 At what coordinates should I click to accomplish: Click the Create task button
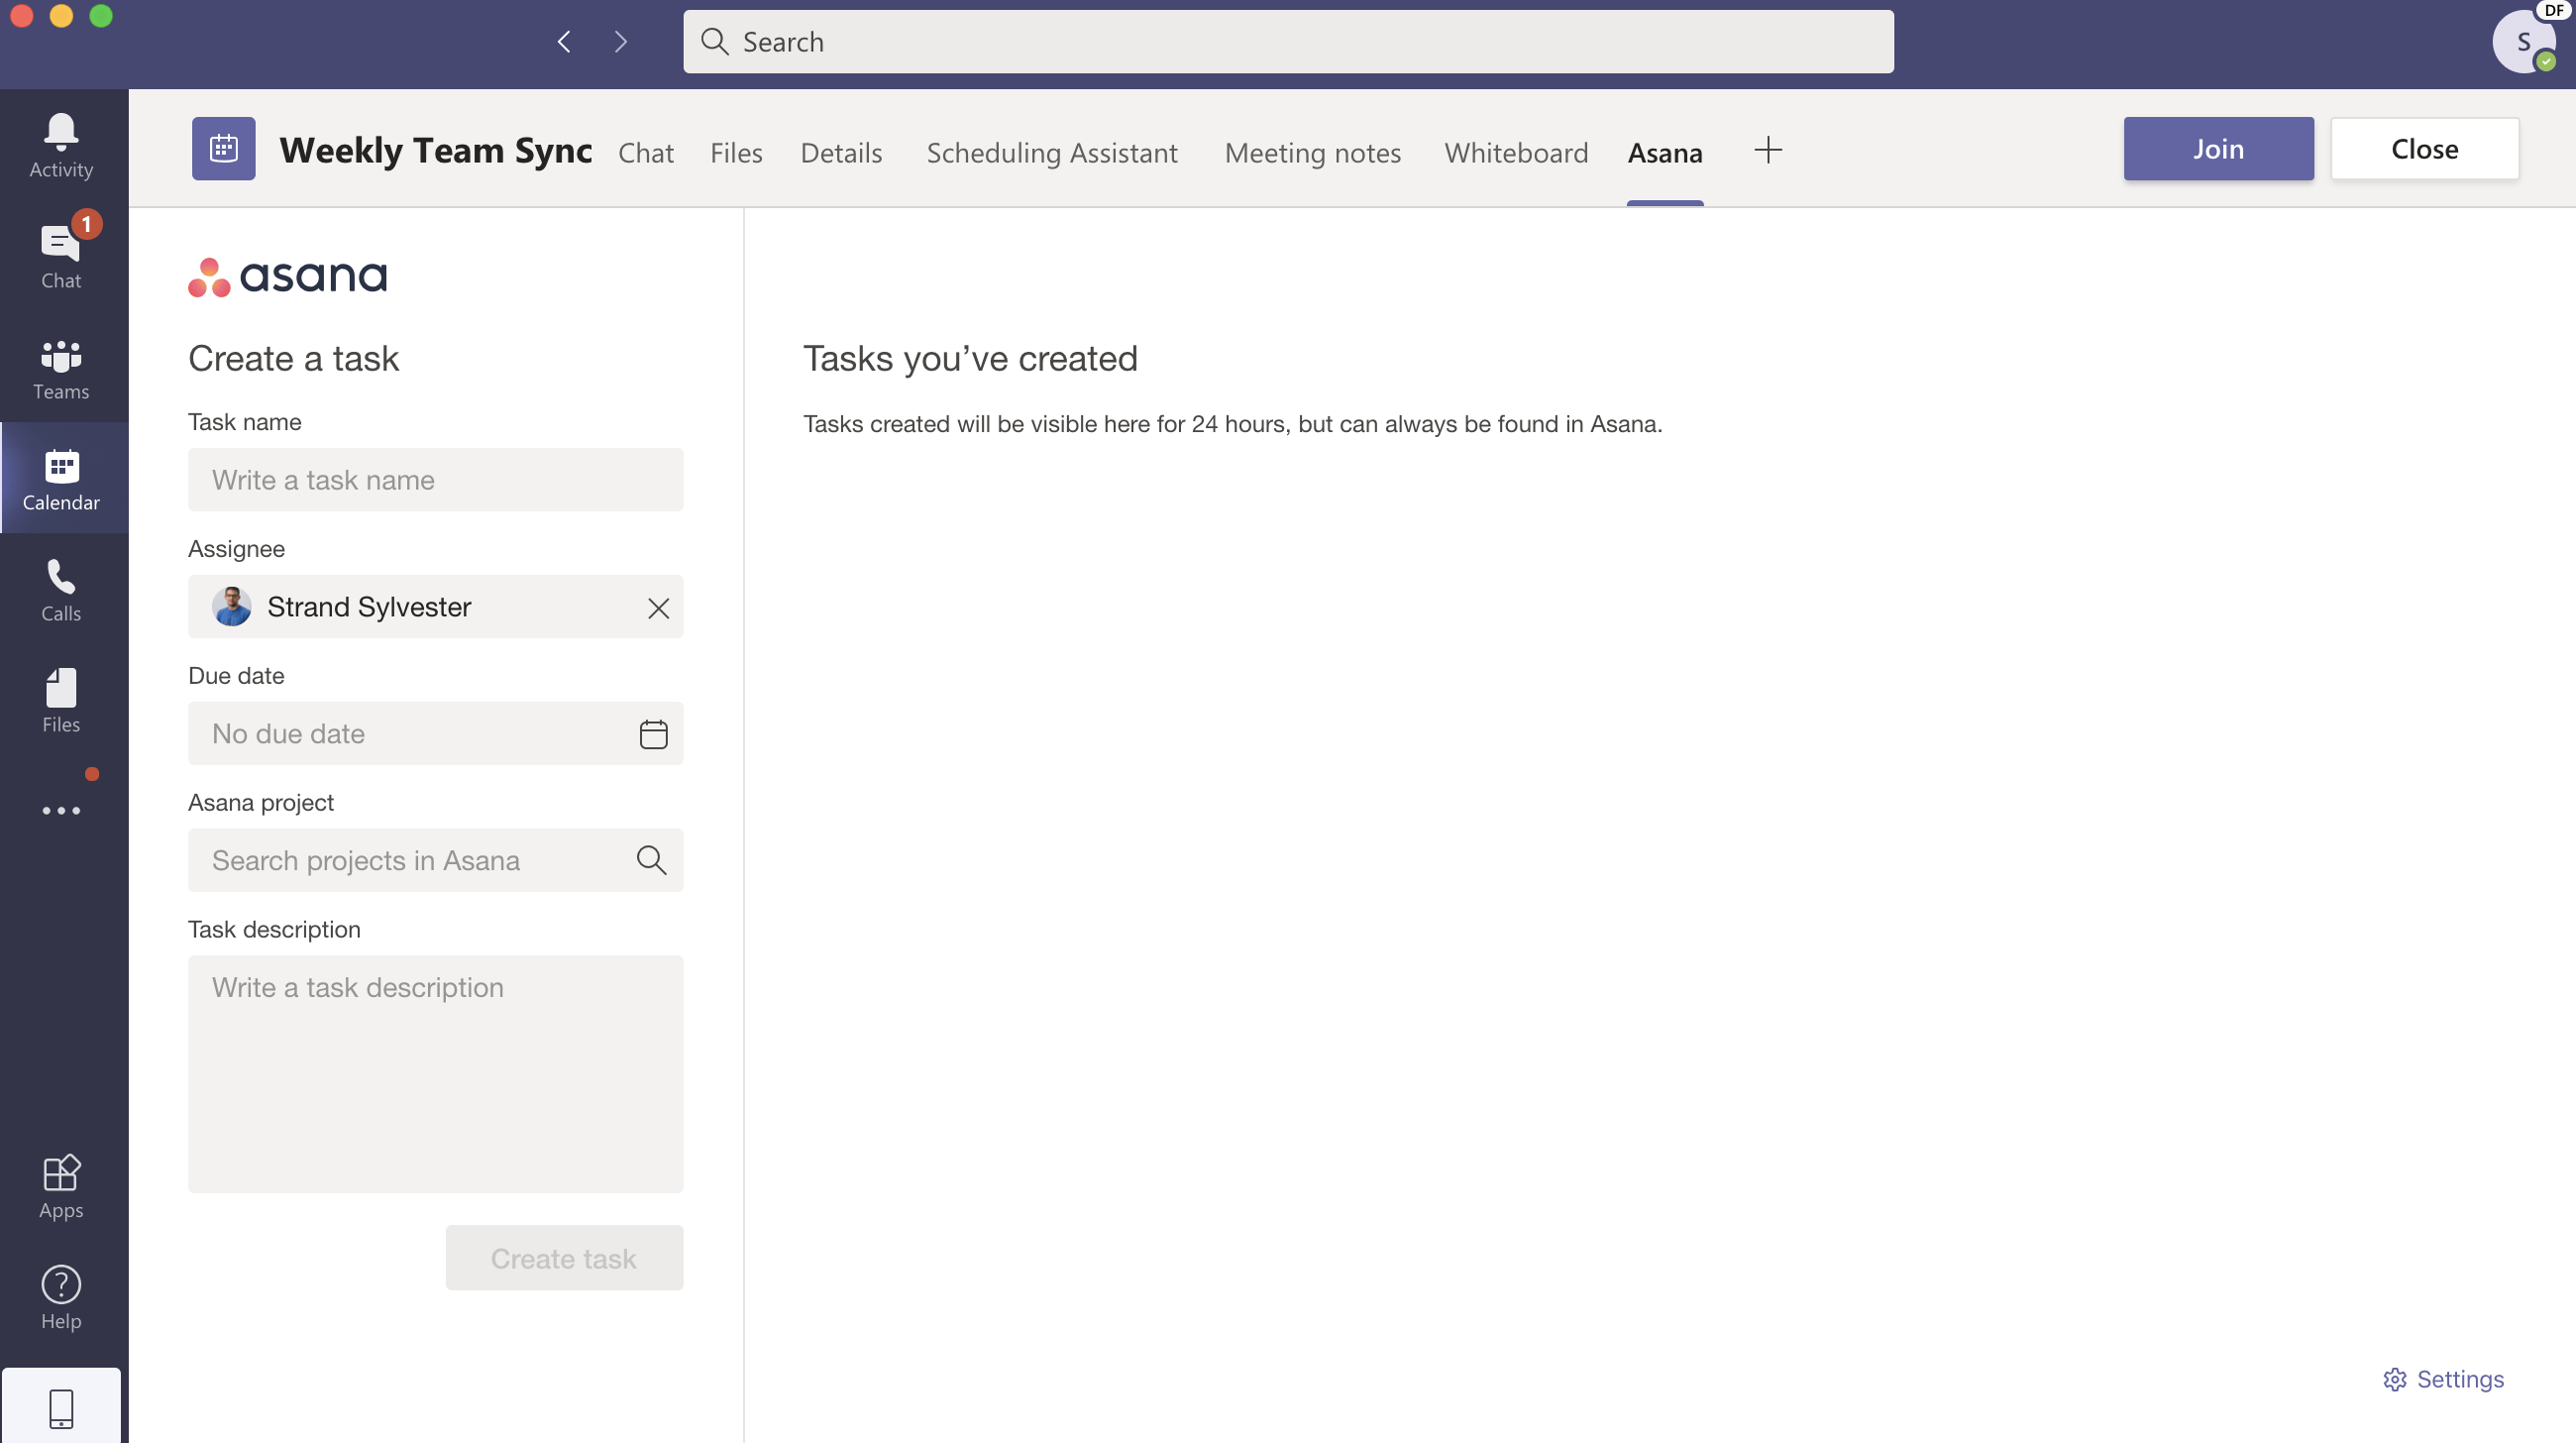[x=563, y=1257]
